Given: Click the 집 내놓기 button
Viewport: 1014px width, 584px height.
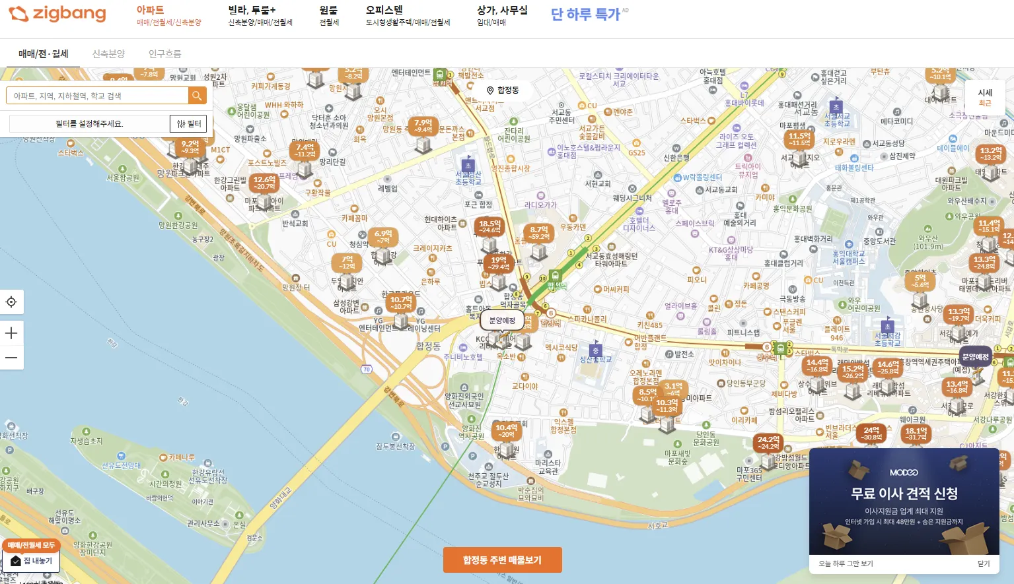Looking at the screenshot, I should (32, 561).
